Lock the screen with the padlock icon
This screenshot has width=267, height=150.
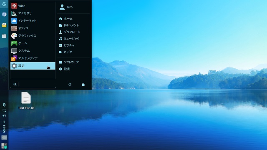click(83, 84)
